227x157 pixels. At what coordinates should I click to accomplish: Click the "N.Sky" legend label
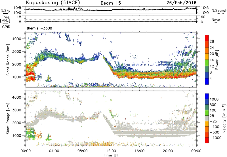click(5, 10)
